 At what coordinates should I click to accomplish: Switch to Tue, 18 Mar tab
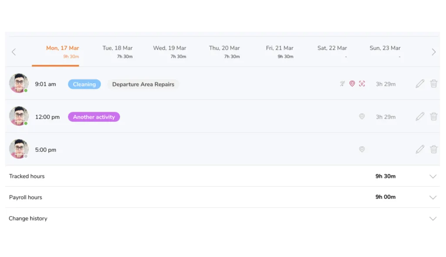[x=118, y=51]
